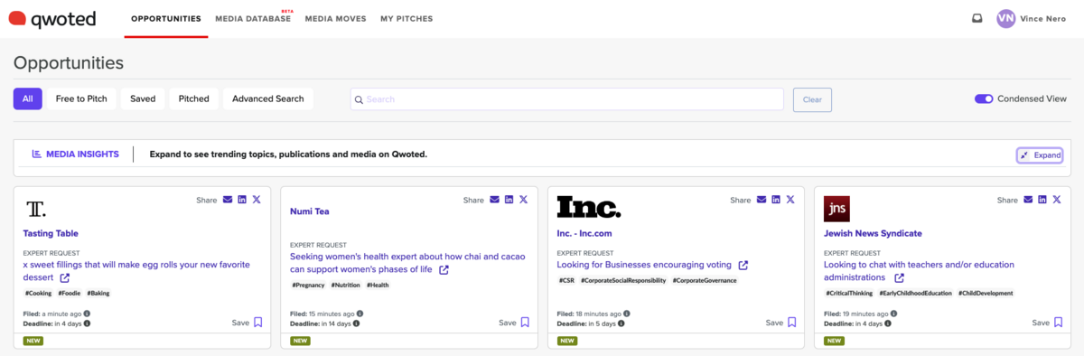Click the Inc. logo
The image size is (1084, 356).
click(589, 208)
